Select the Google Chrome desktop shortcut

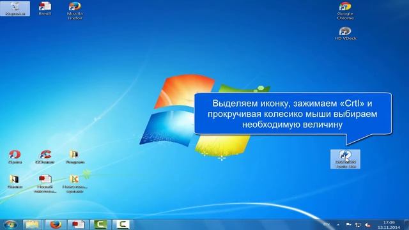[x=345, y=11]
